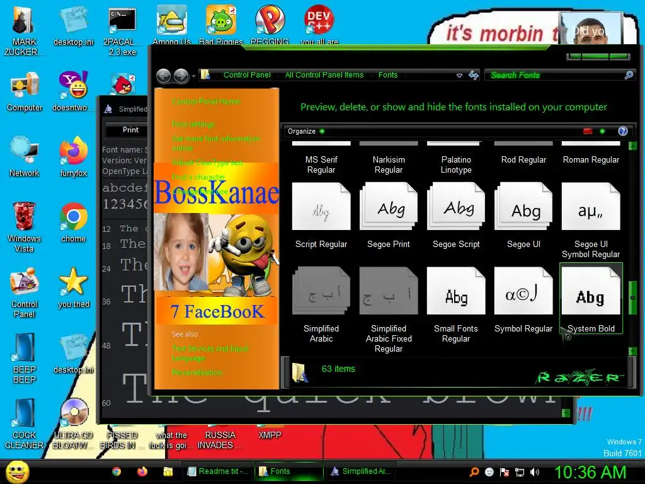
Task: Click the scroll down arrow of font list
Action: click(632, 350)
